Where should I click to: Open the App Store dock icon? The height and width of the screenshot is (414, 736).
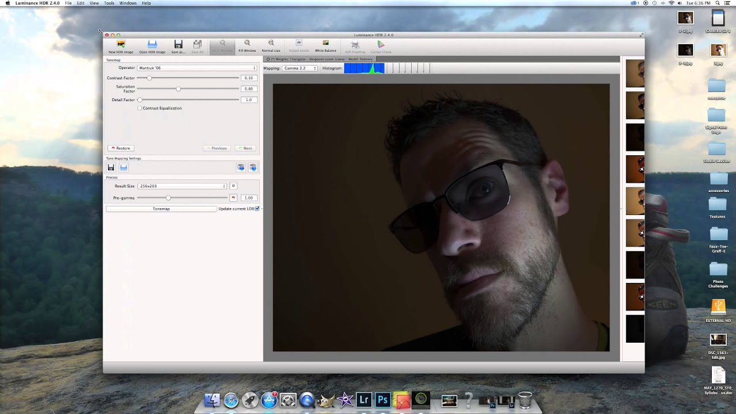(x=269, y=400)
